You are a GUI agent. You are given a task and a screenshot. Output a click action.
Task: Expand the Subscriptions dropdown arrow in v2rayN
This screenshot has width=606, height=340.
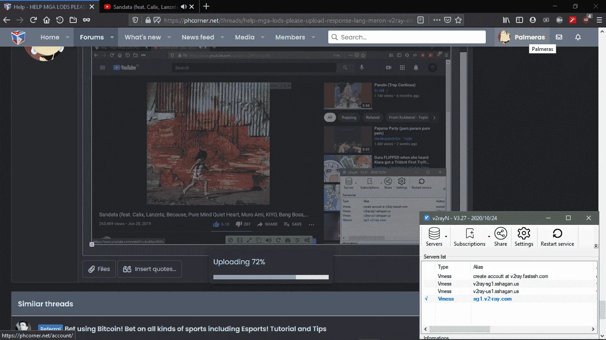click(x=489, y=236)
